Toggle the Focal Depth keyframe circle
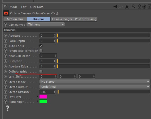This screenshot has width=151, height=119. click(6, 41)
